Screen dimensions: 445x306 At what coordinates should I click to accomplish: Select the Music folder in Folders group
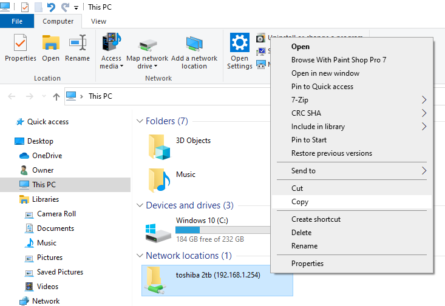[x=172, y=180]
